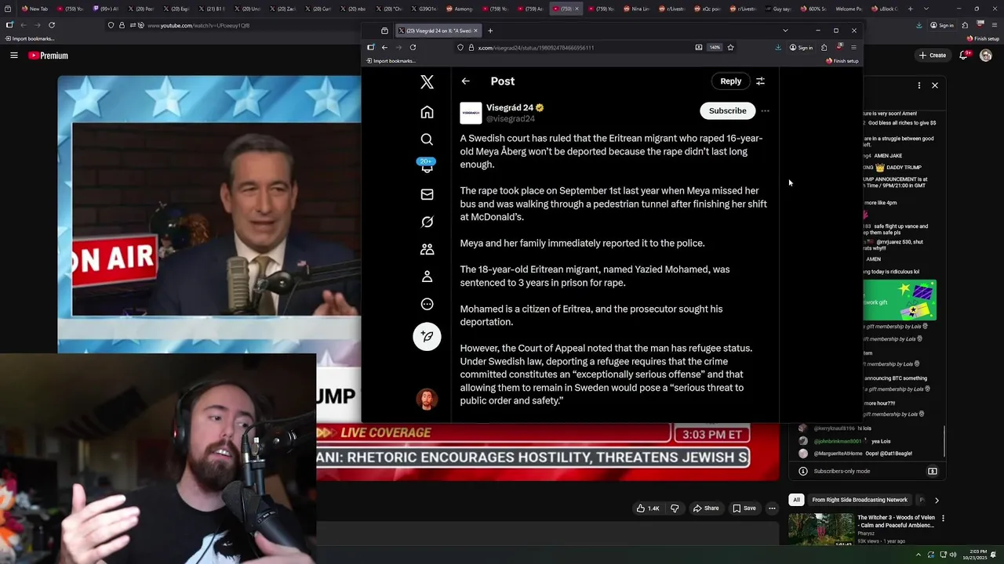
Task: Open the post's three-dot more menu
Action: click(x=765, y=111)
